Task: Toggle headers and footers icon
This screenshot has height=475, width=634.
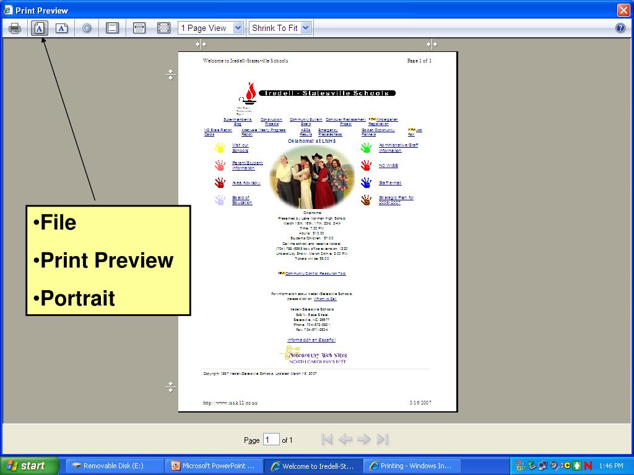Action: pyautogui.click(x=112, y=28)
